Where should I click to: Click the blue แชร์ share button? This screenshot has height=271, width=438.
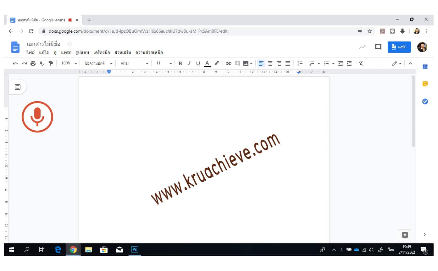(x=399, y=47)
